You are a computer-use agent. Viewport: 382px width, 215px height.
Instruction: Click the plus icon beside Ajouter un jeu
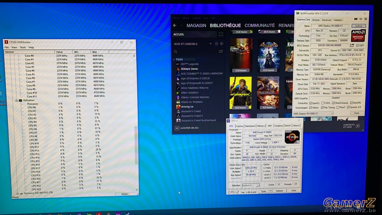[x=177, y=128]
